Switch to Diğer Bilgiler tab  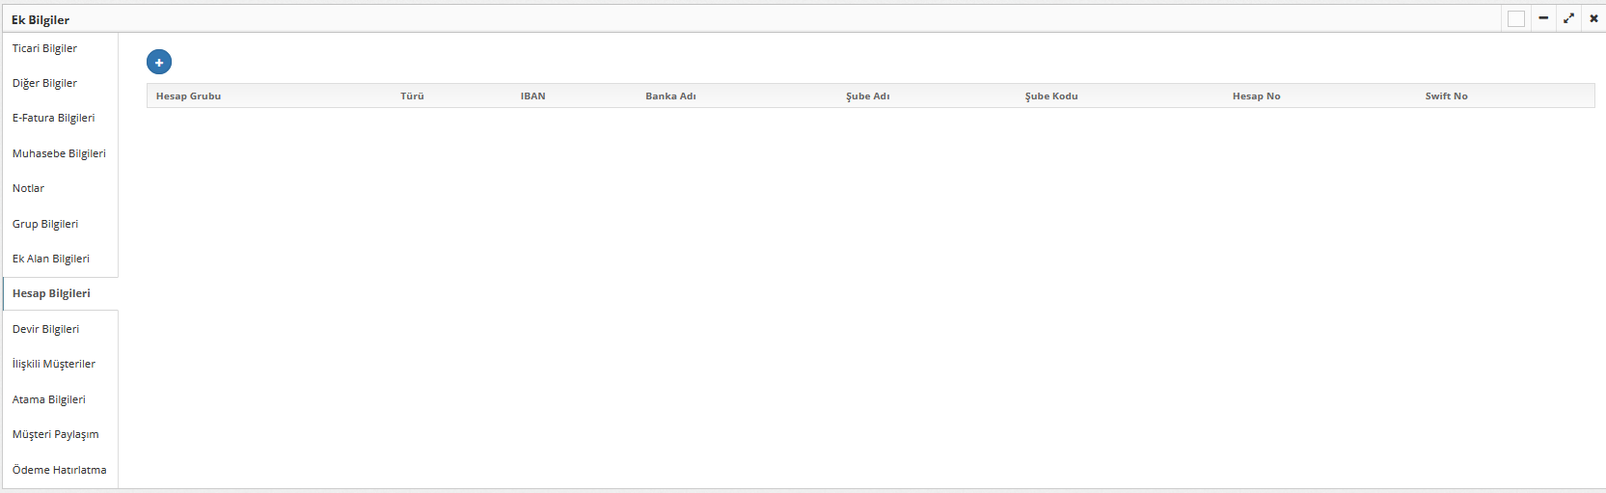(x=45, y=83)
